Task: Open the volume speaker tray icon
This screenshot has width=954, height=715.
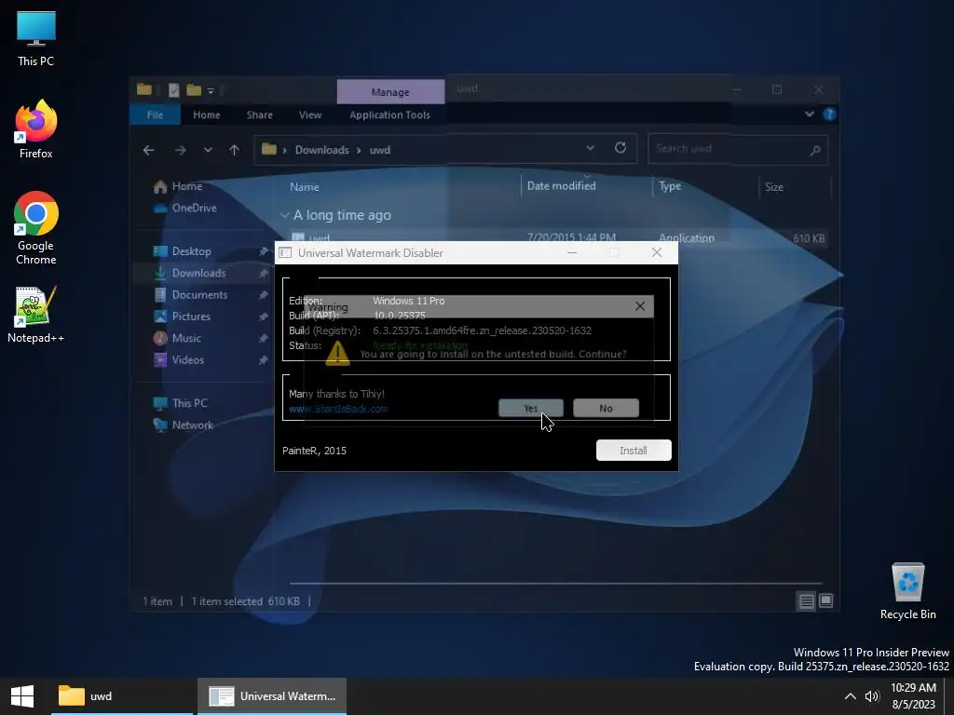Action: (872, 696)
